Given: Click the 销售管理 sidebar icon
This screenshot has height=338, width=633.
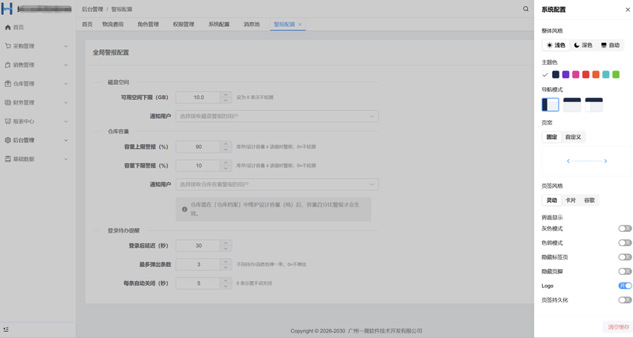Looking at the screenshot, I should tap(8, 65).
